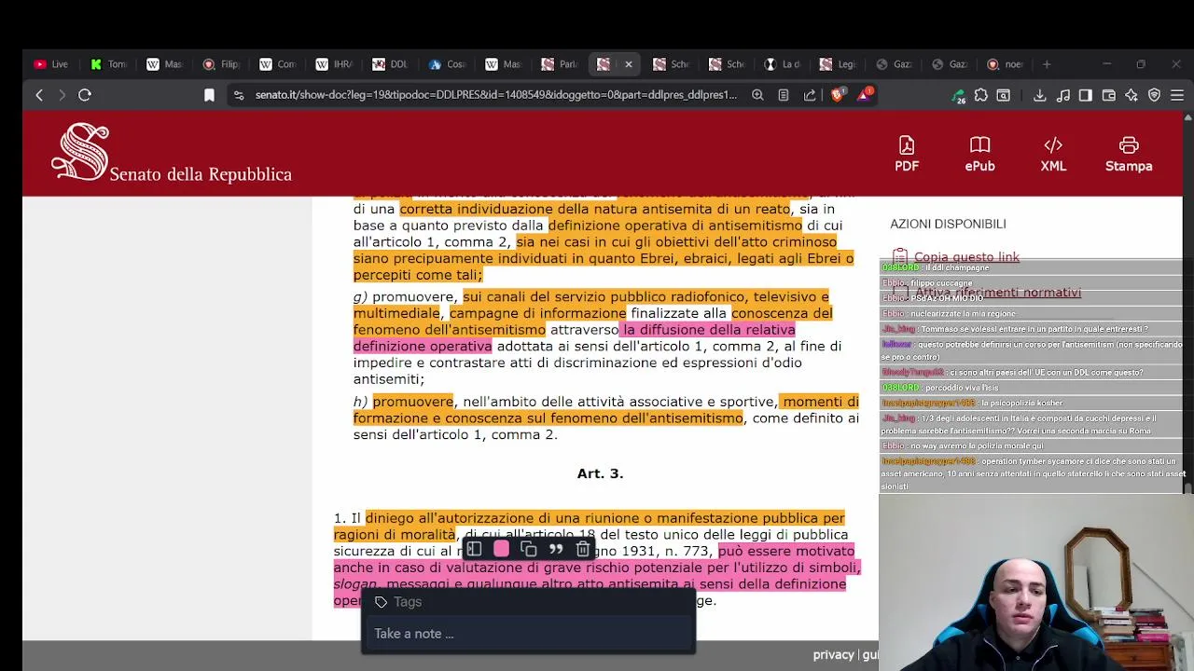Switch to the 'DDL' tab
Image resolution: width=1194 pixels, height=671 pixels.
390,64
